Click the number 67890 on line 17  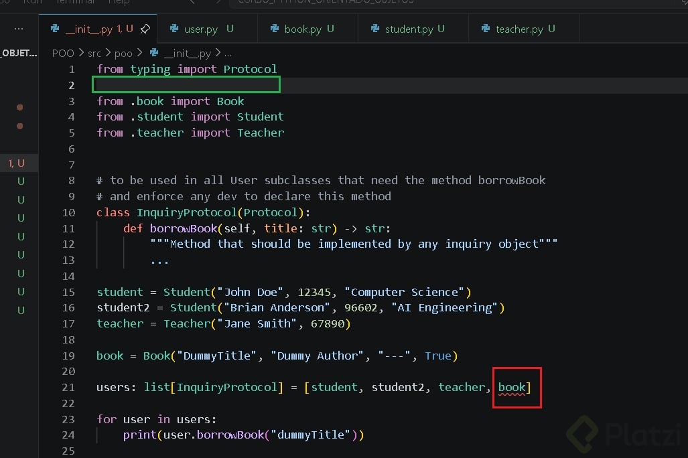tap(328, 324)
